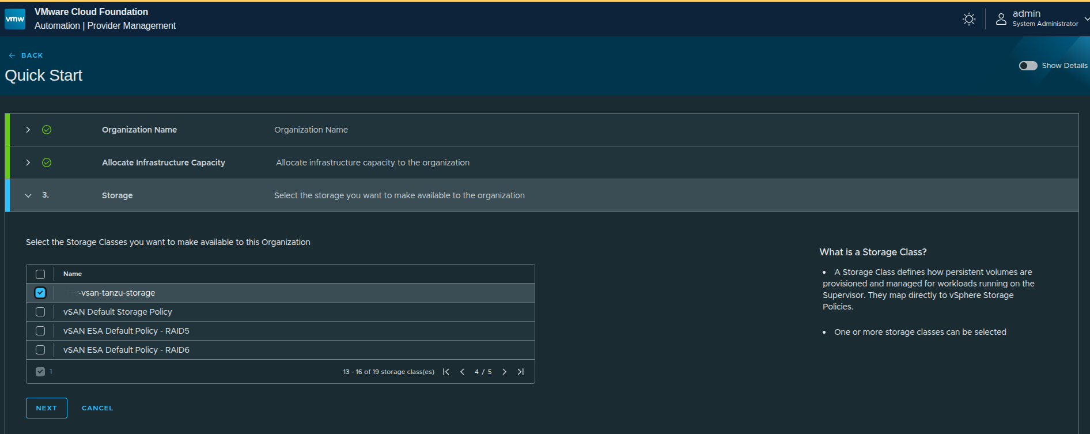Viewport: 1090px width, 434px height.
Task: Click the Storage step title
Action: click(x=117, y=195)
